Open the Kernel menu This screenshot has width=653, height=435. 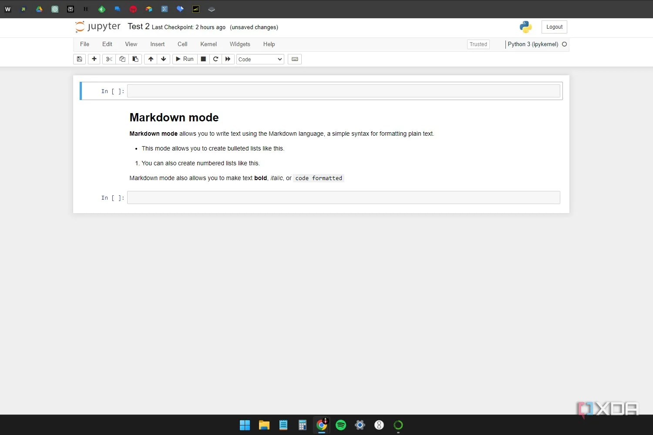(208, 44)
